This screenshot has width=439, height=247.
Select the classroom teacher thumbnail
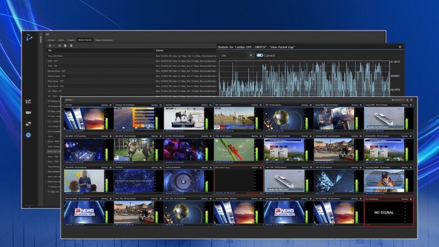(x=84, y=181)
